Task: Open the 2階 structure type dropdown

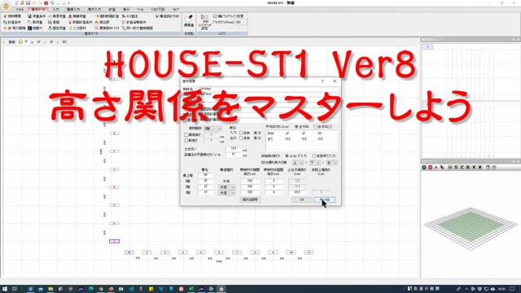Action: click(226, 187)
